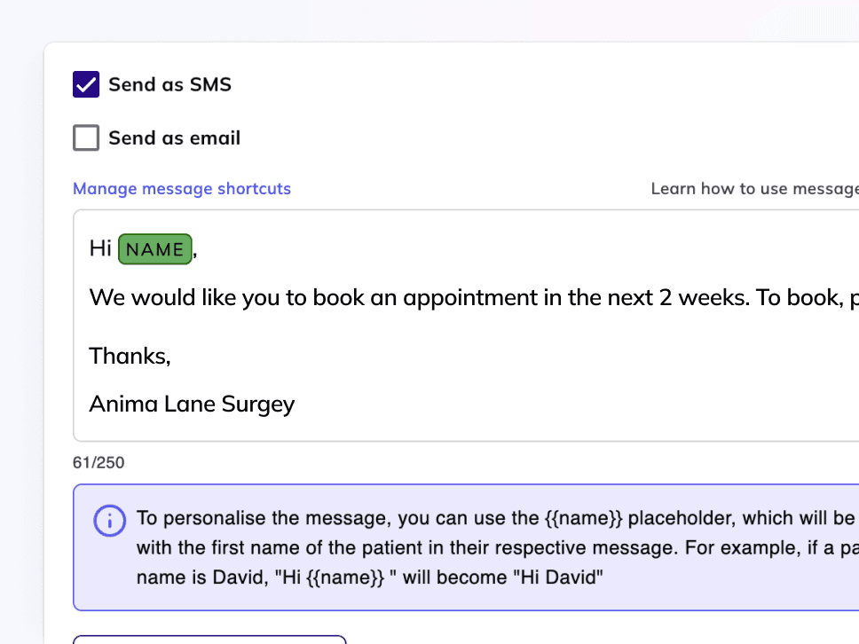Viewport: 859px width, 644px height.
Task: Click the Send as email label text
Action: [x=174, y=137]
